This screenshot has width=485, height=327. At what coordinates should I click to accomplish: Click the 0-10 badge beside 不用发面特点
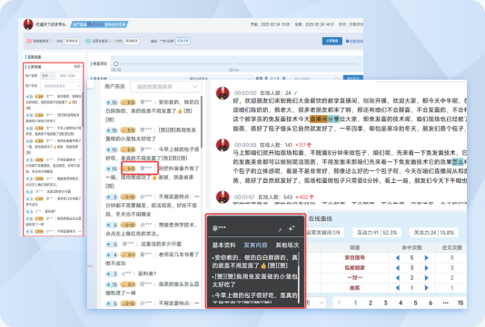128,197
